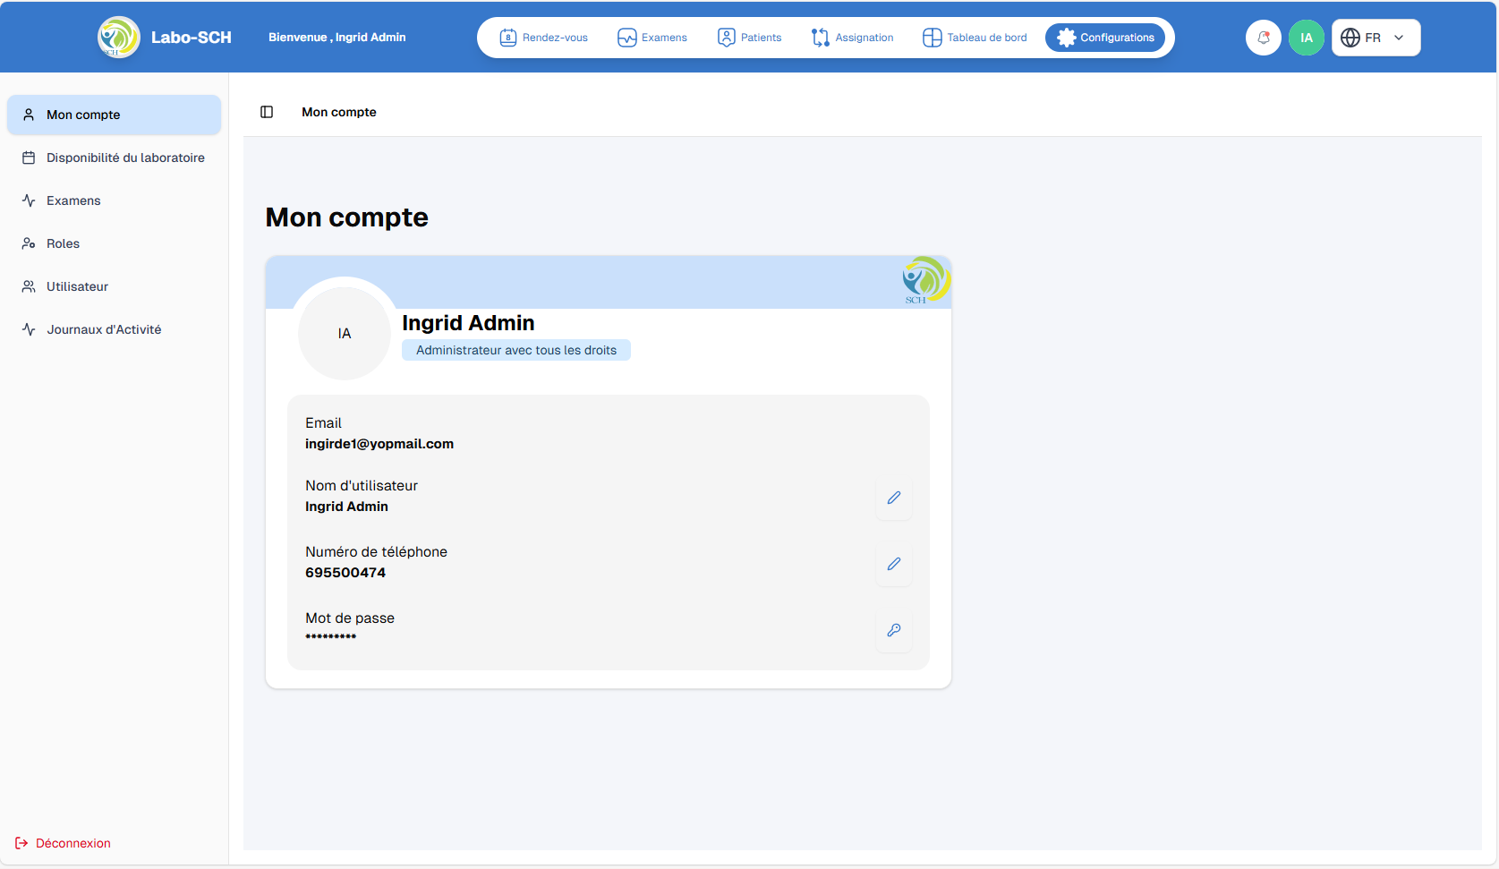Select the Configurations tab

(1105, 38)
